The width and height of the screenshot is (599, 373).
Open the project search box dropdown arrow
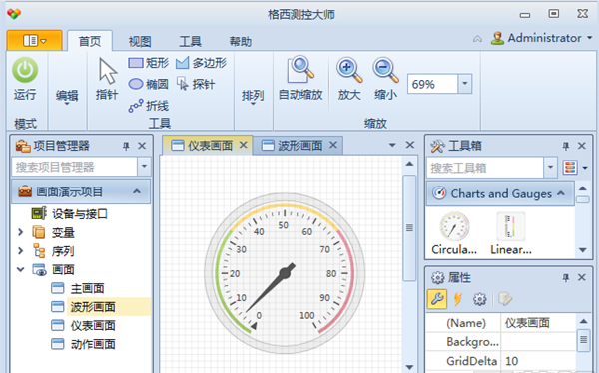[x=144, y=167]
